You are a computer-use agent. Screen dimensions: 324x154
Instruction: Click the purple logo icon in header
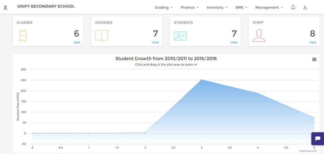pos(6,7)
